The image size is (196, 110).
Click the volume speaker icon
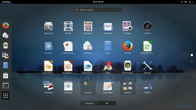186,2
